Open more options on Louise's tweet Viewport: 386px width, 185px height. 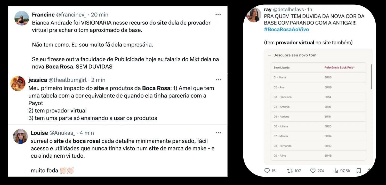[219, 133]
